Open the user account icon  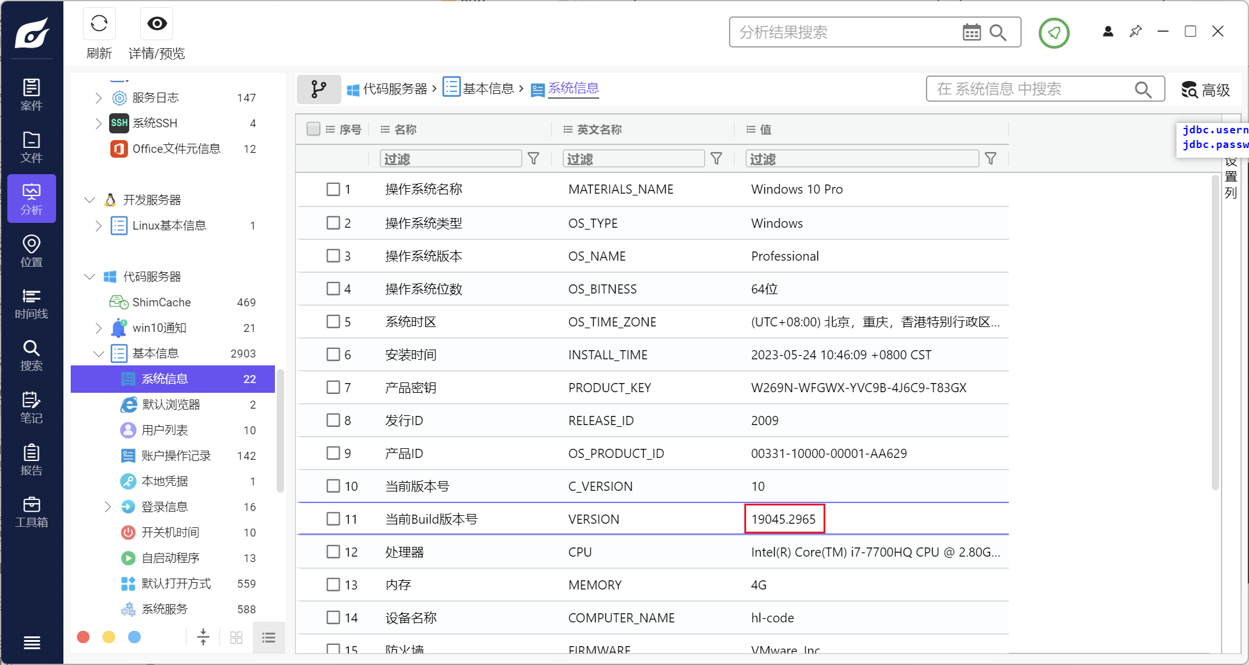click(1108, 31)
